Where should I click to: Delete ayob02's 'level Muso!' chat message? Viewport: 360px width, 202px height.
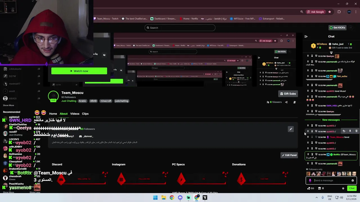[x=308, y=91]
